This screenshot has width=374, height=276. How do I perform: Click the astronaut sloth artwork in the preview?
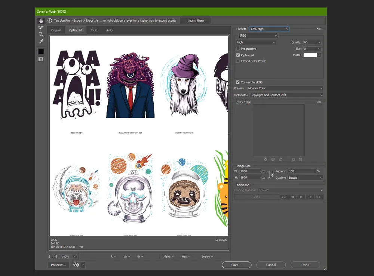pyautogui.click(x=185, y=189)
